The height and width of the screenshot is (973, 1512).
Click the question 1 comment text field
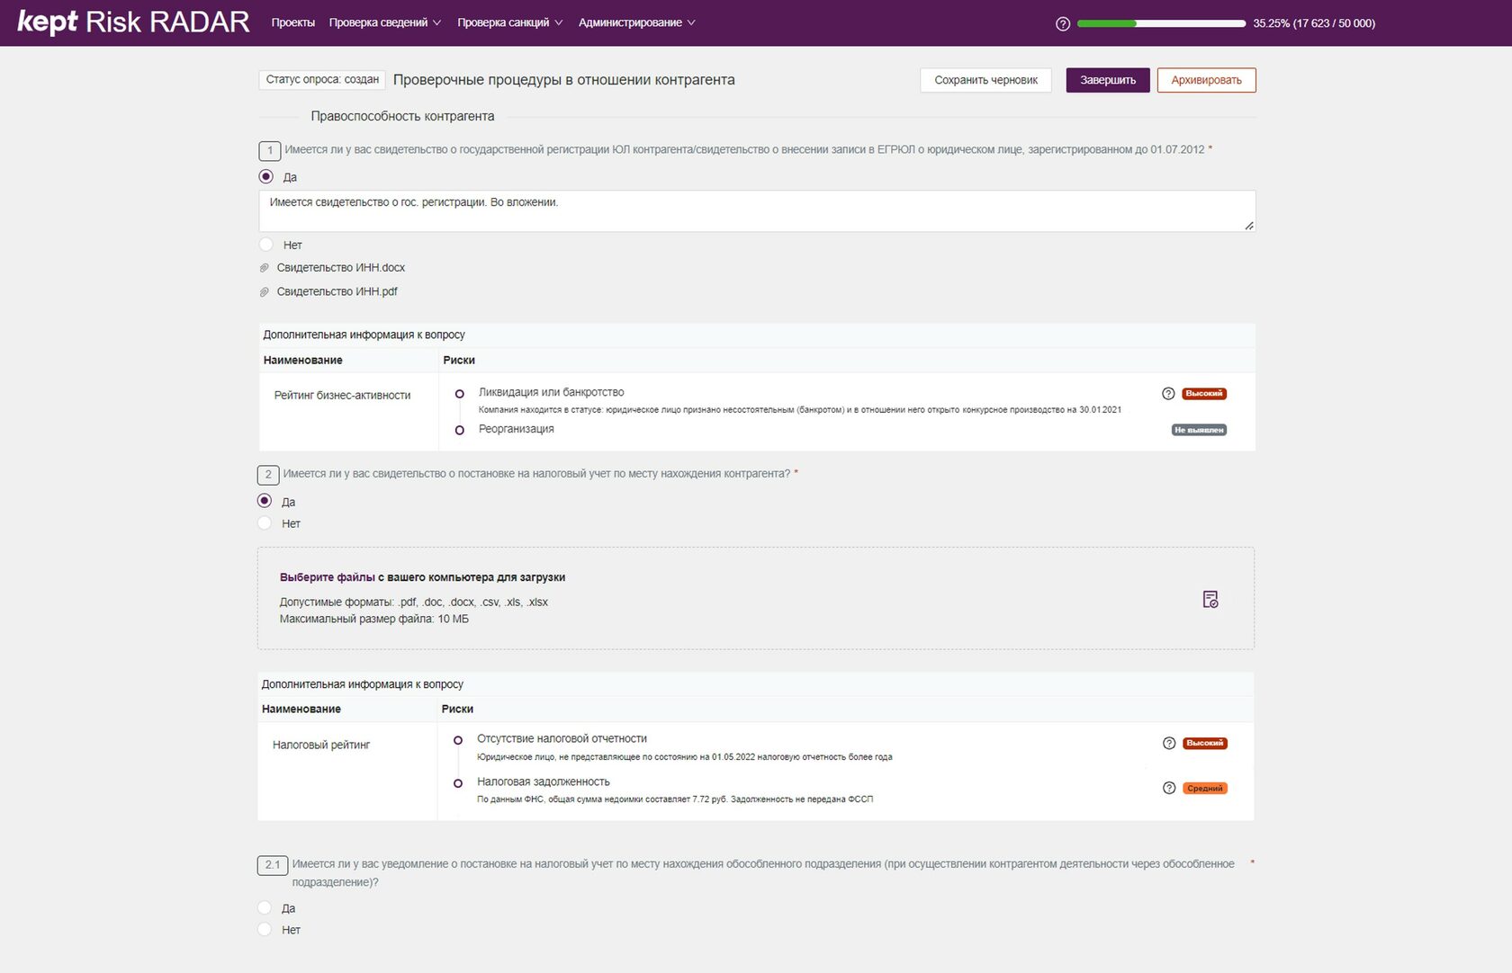(x=756, y=211)
